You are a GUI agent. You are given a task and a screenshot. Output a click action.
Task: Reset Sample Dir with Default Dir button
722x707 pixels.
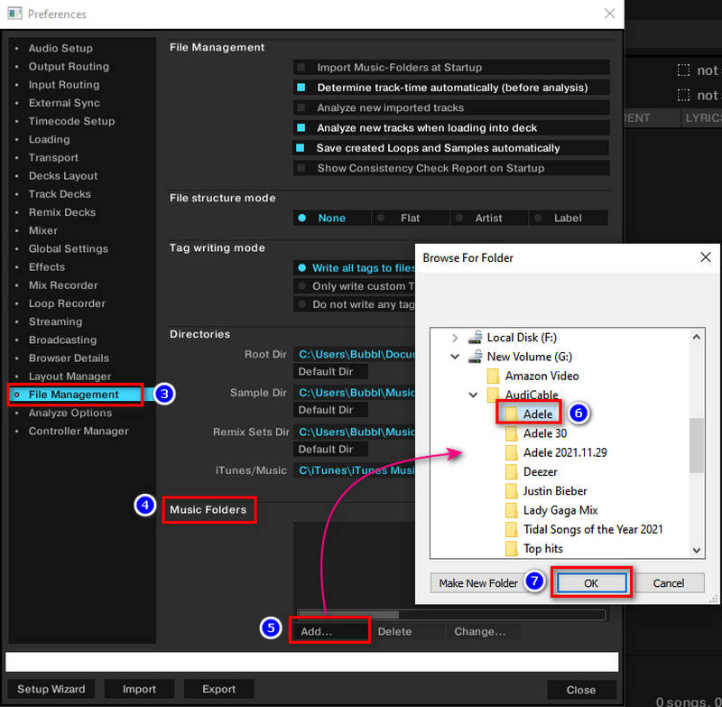[x=330, y=410]
